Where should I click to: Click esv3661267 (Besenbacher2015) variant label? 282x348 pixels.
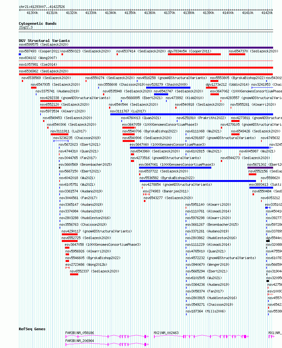click(x=212, y=224)
